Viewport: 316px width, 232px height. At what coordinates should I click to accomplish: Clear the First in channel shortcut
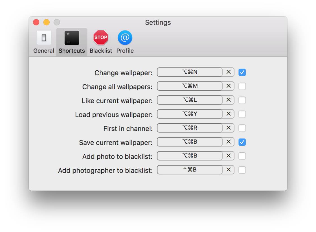tap(229, 128)
